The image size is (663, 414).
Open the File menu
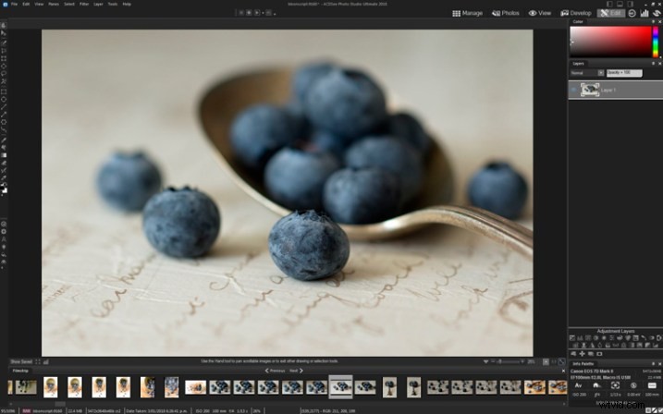pos(14,4)
